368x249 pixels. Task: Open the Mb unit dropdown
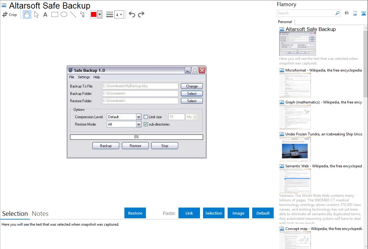pyautogui.click(x=192, y=117)
